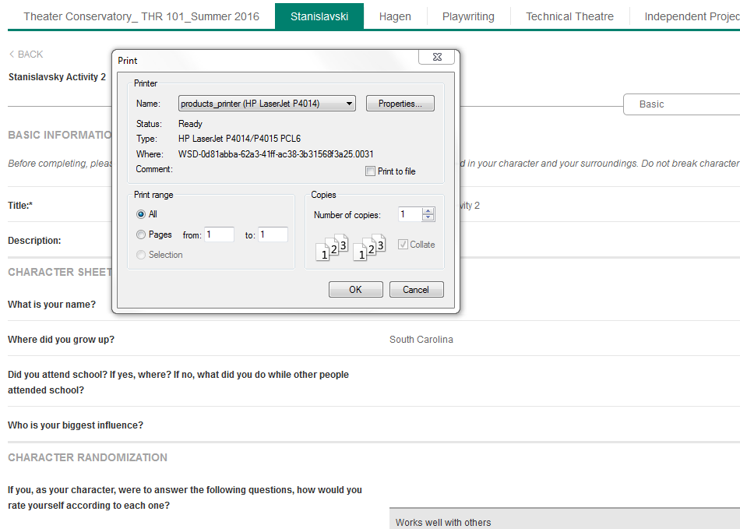
Task: Close the Print dialog with the X button
Action: point(437,57)
